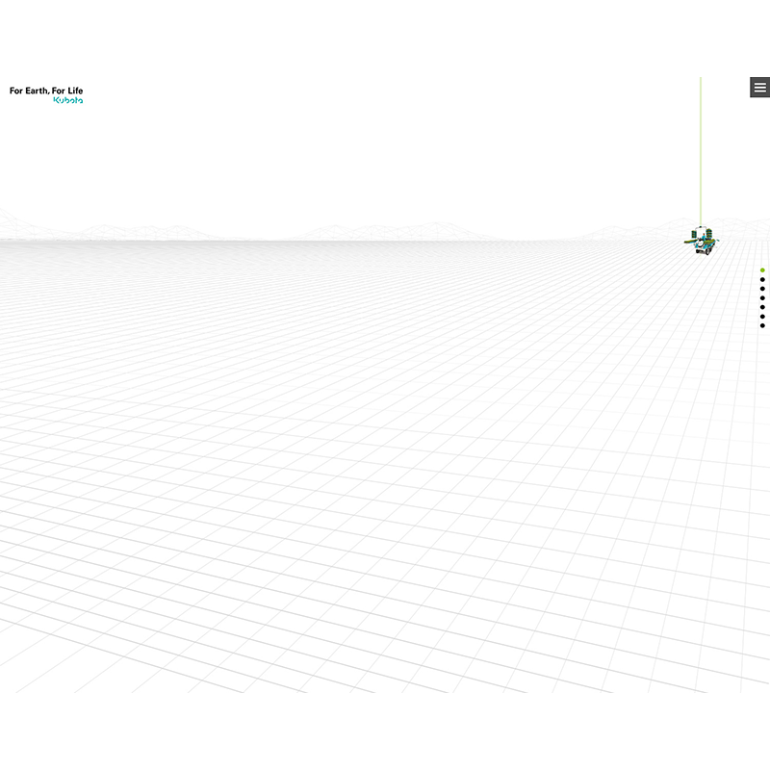The image size is (770, 770).
Task: Open the hamburger menu button
Action: point(759,88)
